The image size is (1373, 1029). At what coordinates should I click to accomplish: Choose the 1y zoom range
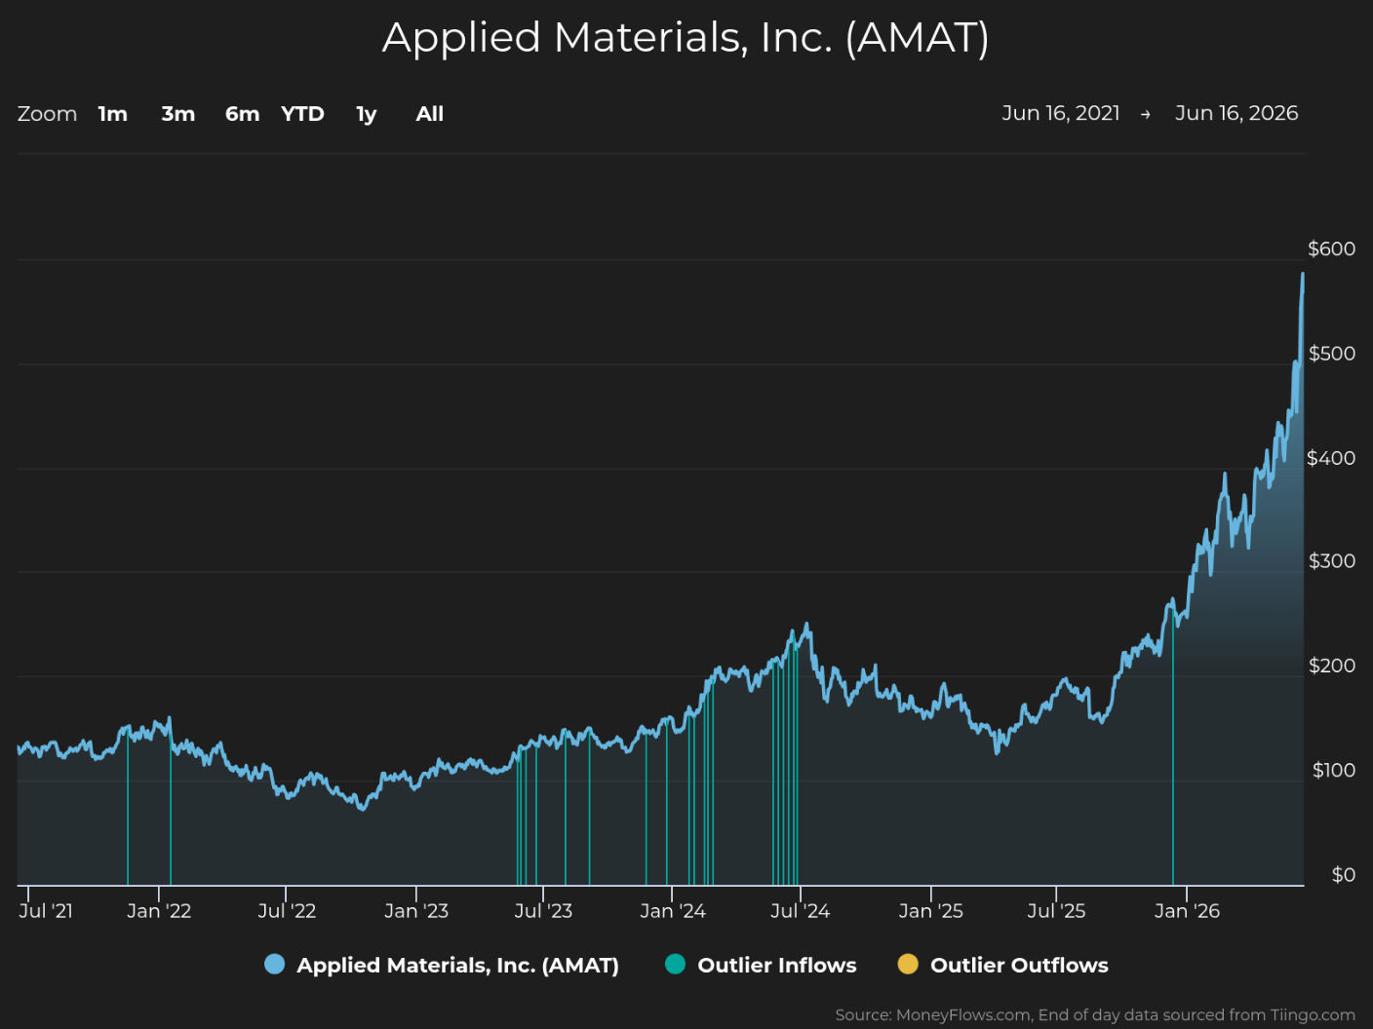click(367, 114)
